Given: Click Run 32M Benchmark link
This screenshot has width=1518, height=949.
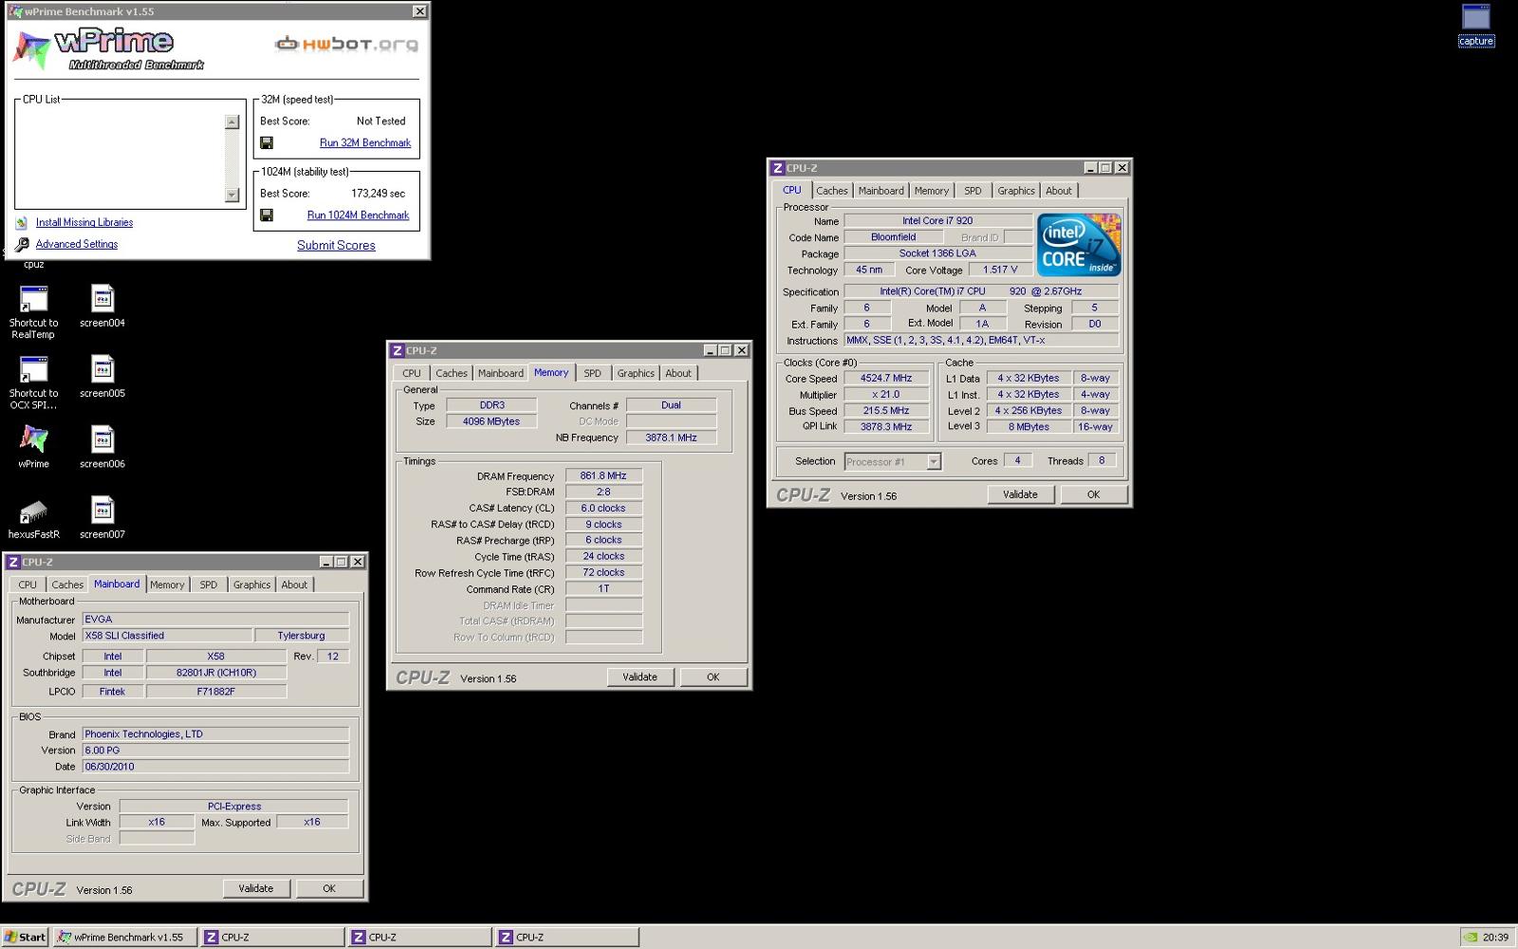Looking at the screenshot, I should (x=365, y=143).
